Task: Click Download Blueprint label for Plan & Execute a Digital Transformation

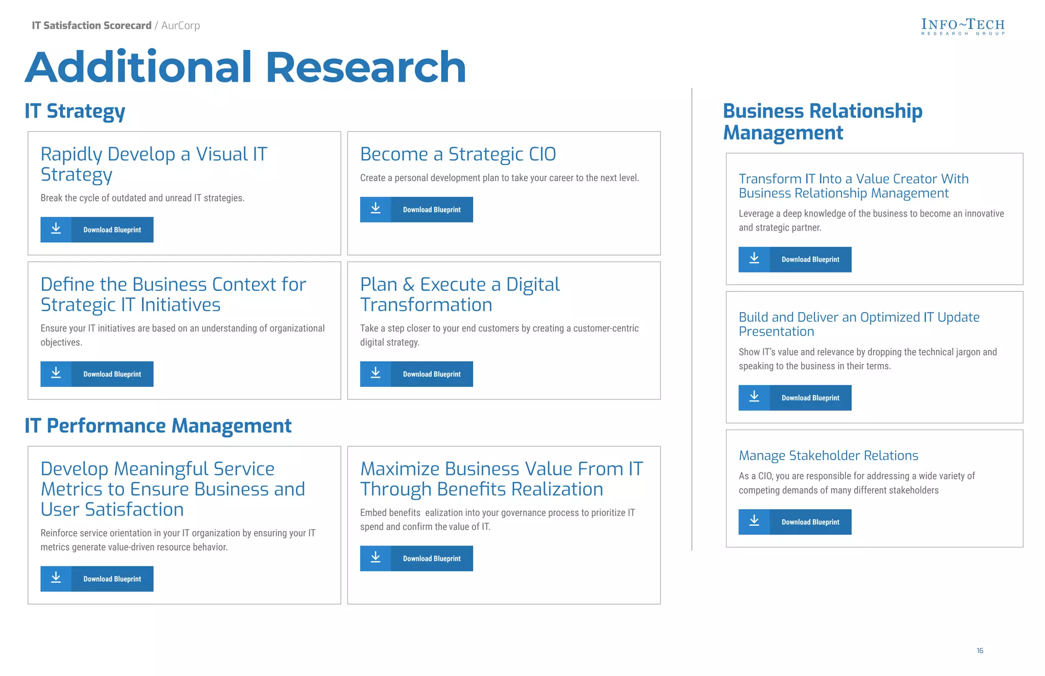Action: pos(432,374)
